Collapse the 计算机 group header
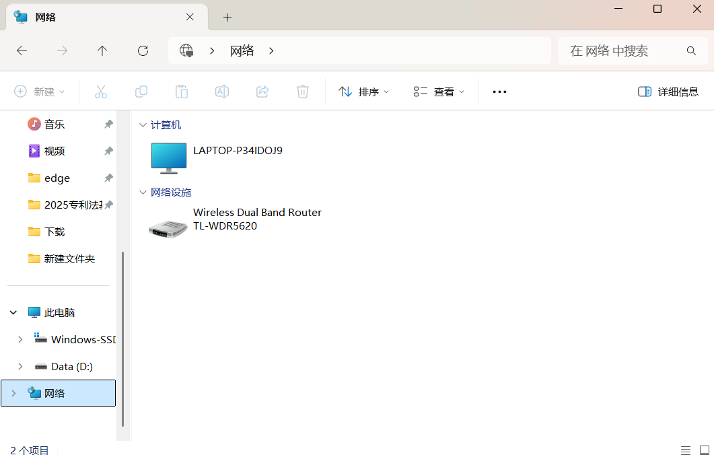The width and height of the screenshot is (714, 457). click(x=143, y=125)
